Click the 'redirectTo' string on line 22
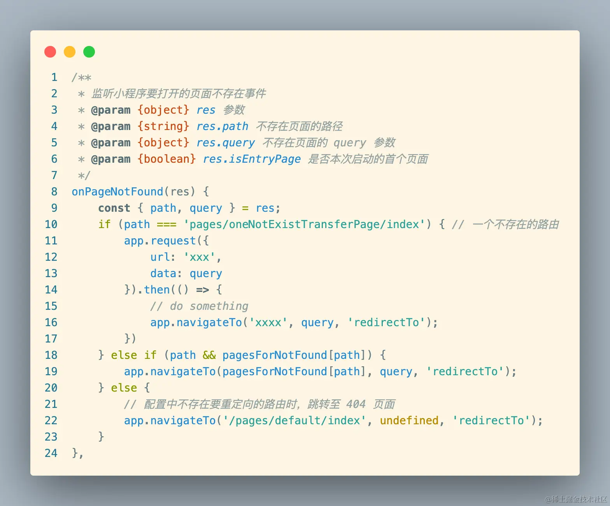The image size is (610, 506). click(x=491, y=420)
